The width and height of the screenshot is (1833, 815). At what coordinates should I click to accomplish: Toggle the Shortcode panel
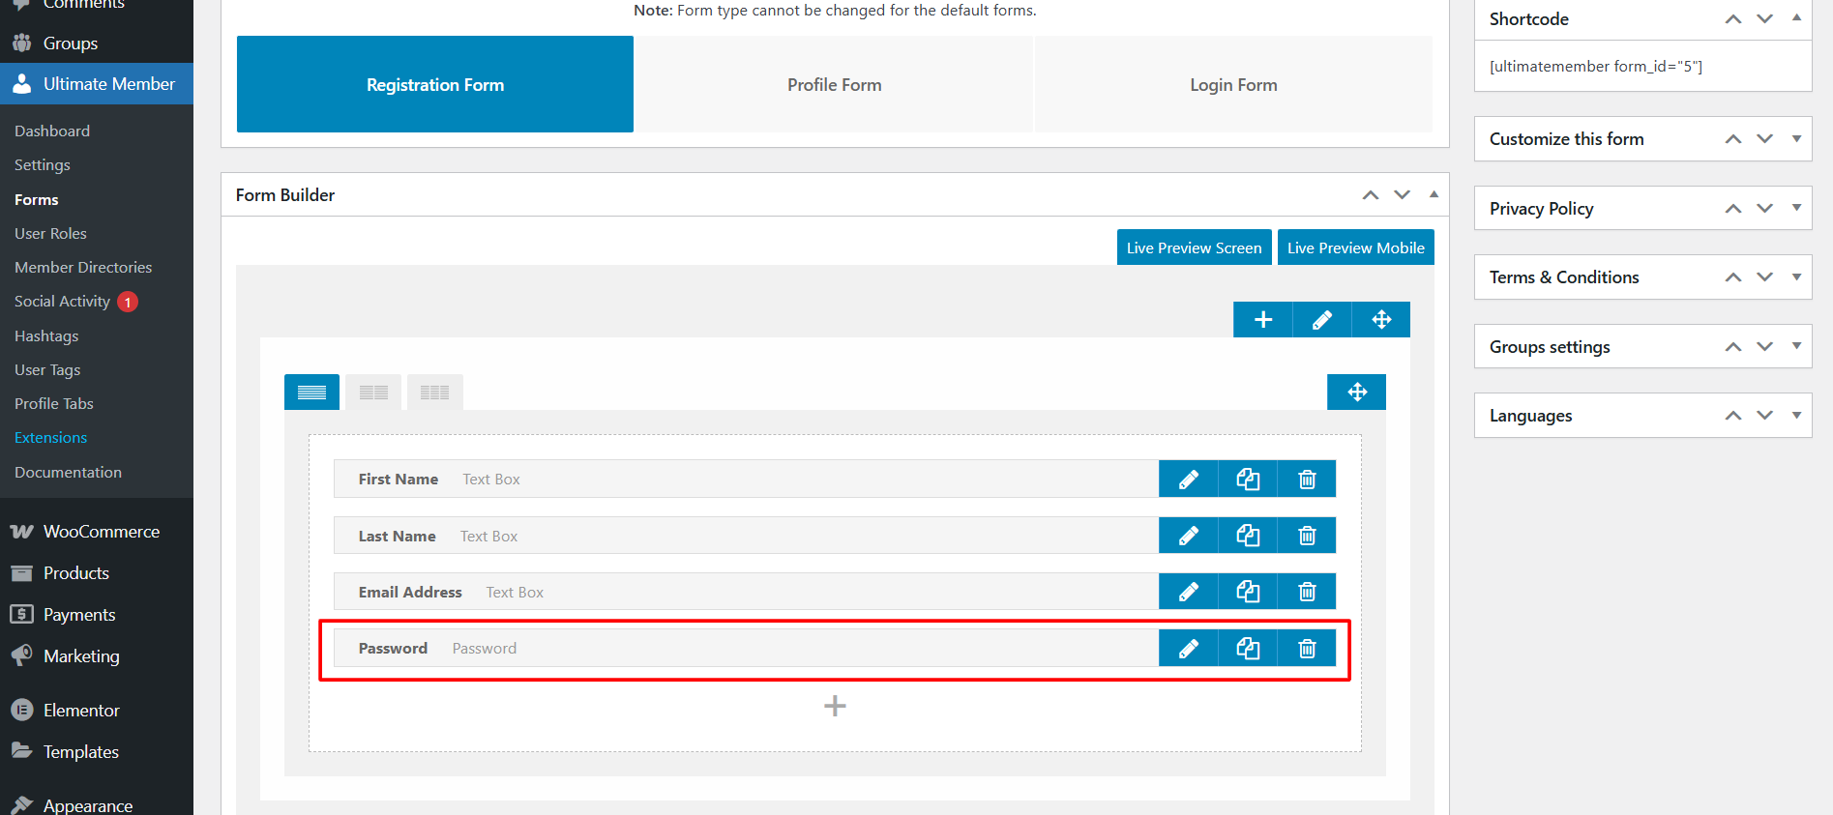click(1796, 18)
